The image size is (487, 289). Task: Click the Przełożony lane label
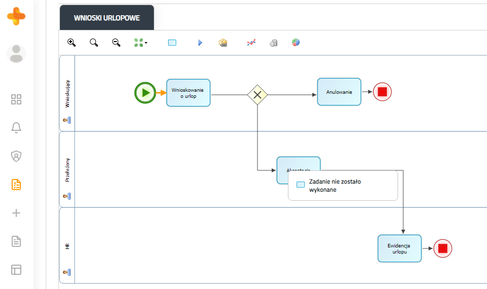pyautogui.click(x=68, y=170)
